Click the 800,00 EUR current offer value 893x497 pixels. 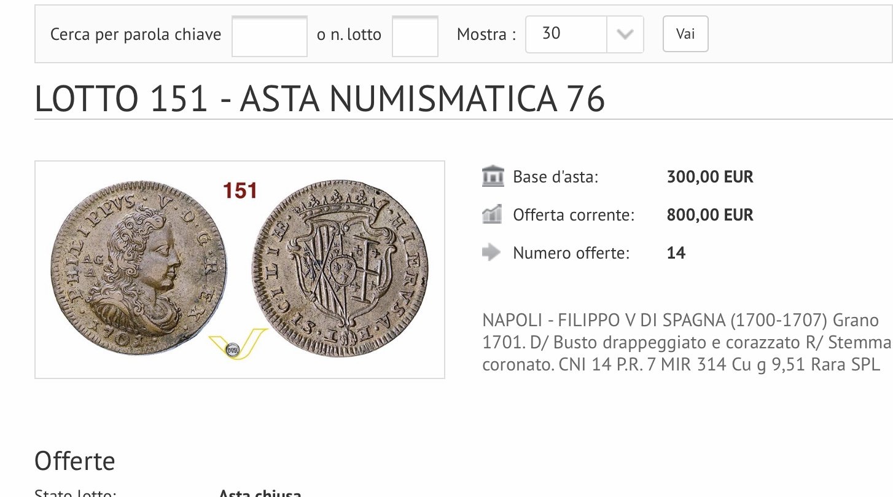point(710,215)
